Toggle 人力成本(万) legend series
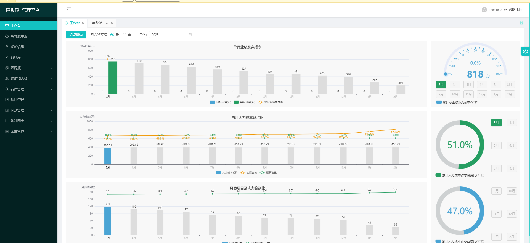The image size is (530, 243). pyautogui.click(x=226, y=173)
